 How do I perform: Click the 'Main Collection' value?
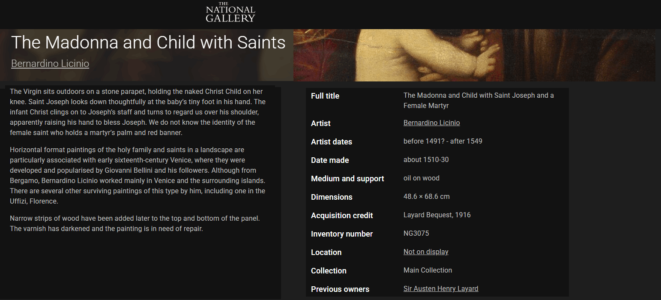[428, 270]
